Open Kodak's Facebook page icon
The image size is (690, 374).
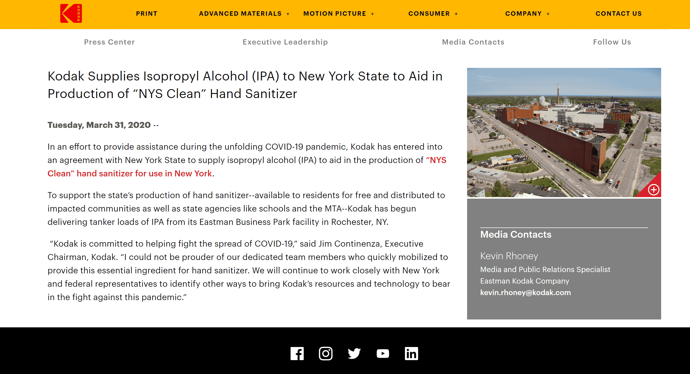point(297,354)
